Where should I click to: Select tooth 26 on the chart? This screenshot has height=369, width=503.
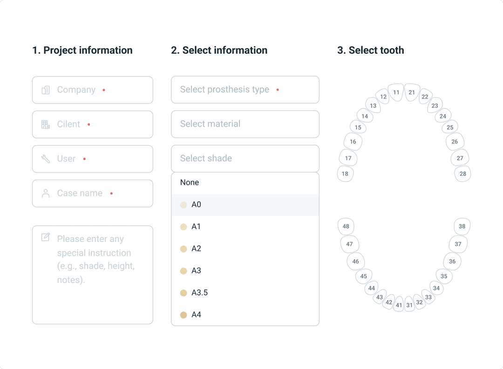click(455, 141)
